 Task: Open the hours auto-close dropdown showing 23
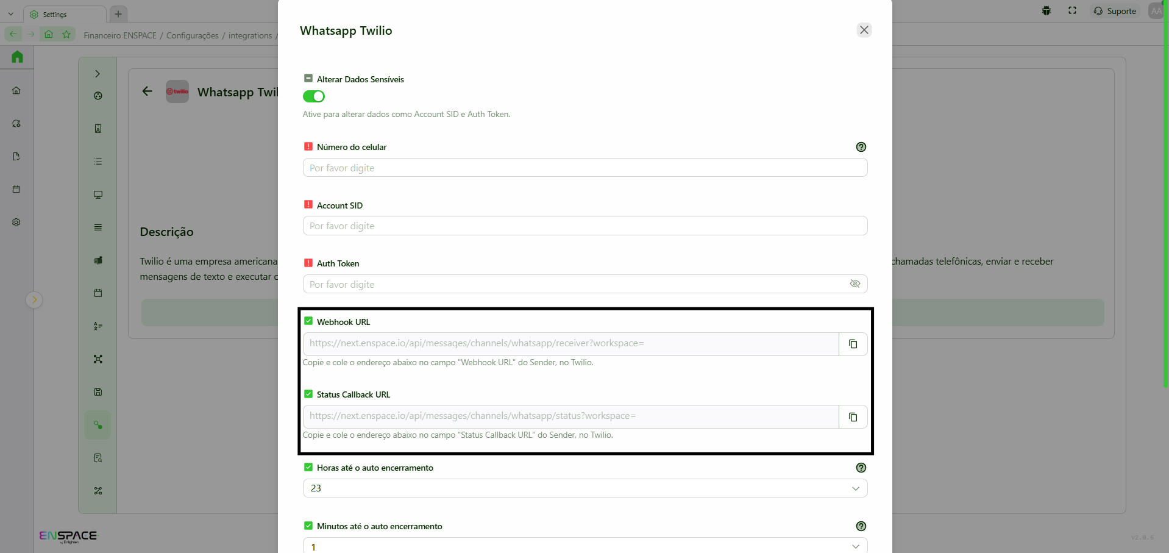click(x=584, y=488)
